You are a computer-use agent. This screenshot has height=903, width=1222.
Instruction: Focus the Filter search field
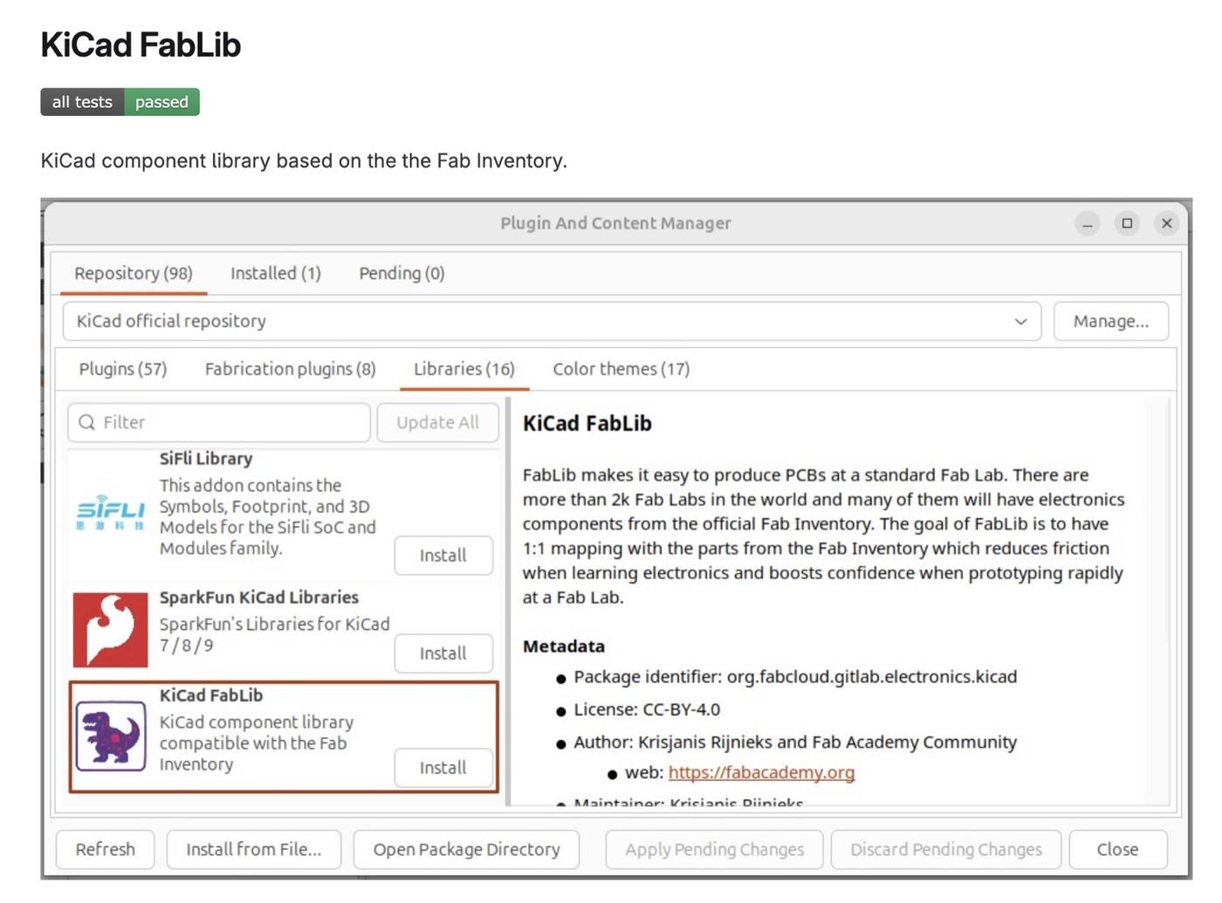click(x=219, y=422)
